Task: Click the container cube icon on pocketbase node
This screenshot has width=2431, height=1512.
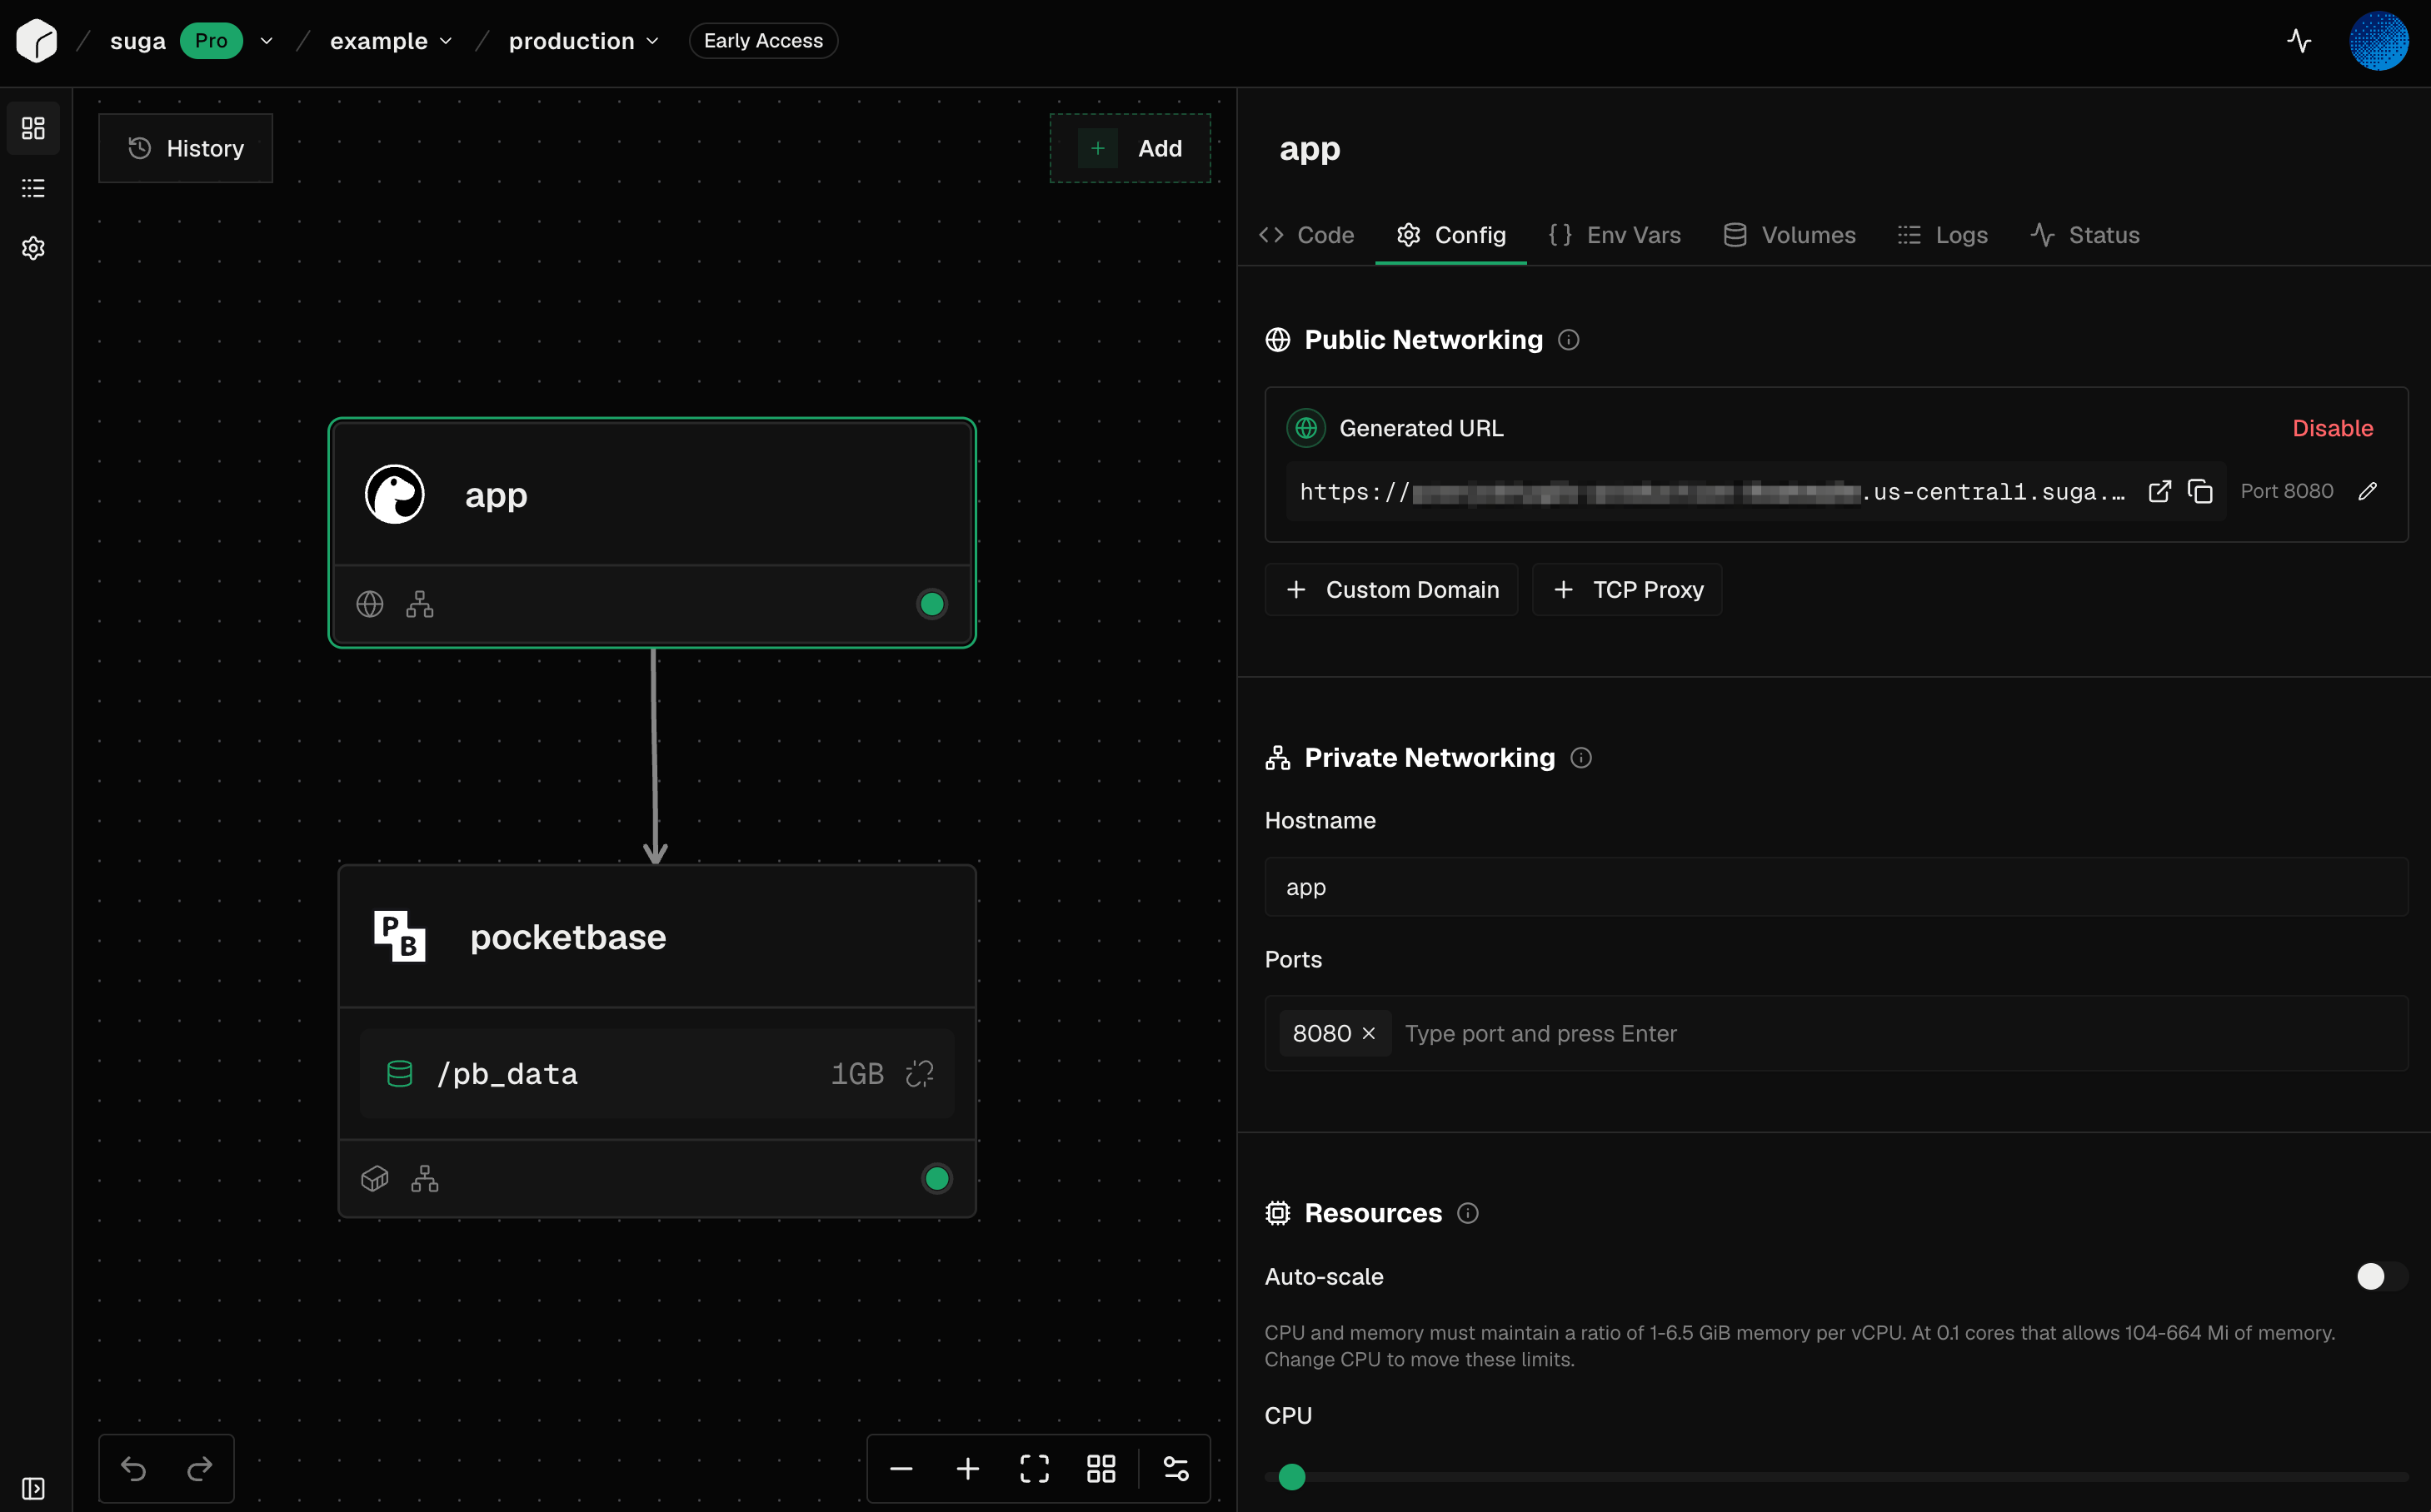Action: pos(374,1179)
